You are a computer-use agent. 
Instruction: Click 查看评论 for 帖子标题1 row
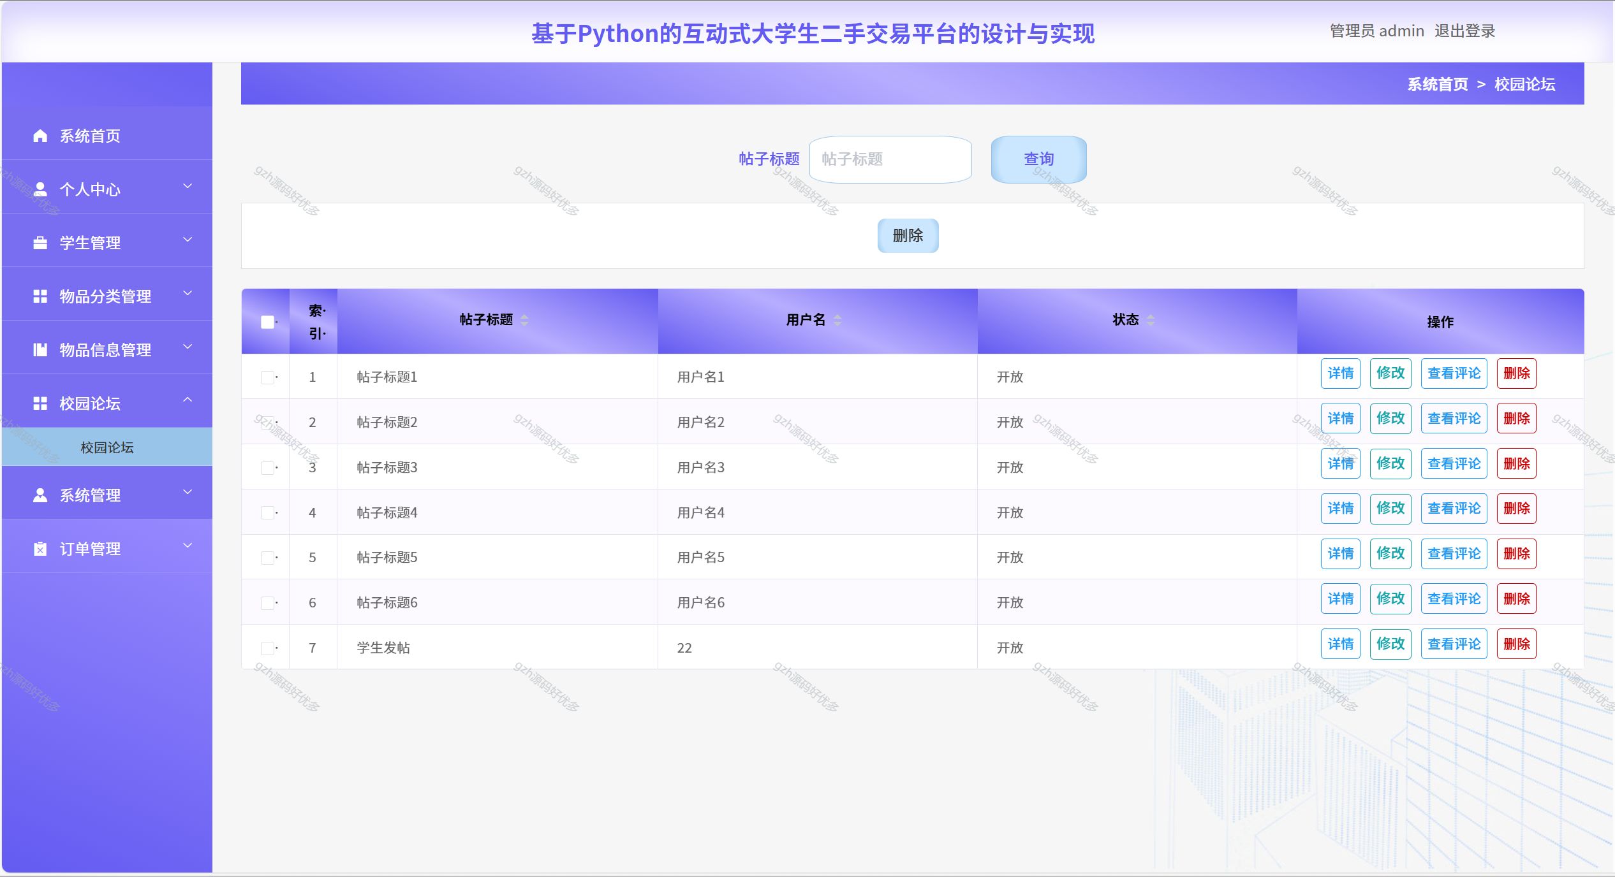point(1454,373)
